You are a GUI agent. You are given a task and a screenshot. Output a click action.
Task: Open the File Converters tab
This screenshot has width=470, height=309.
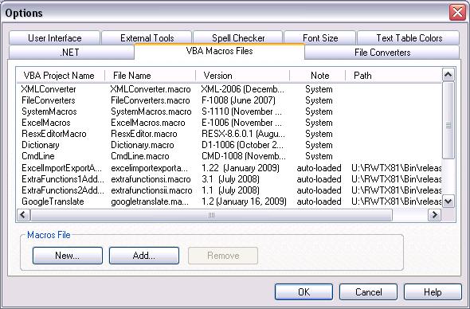click(x=382, y=53)
